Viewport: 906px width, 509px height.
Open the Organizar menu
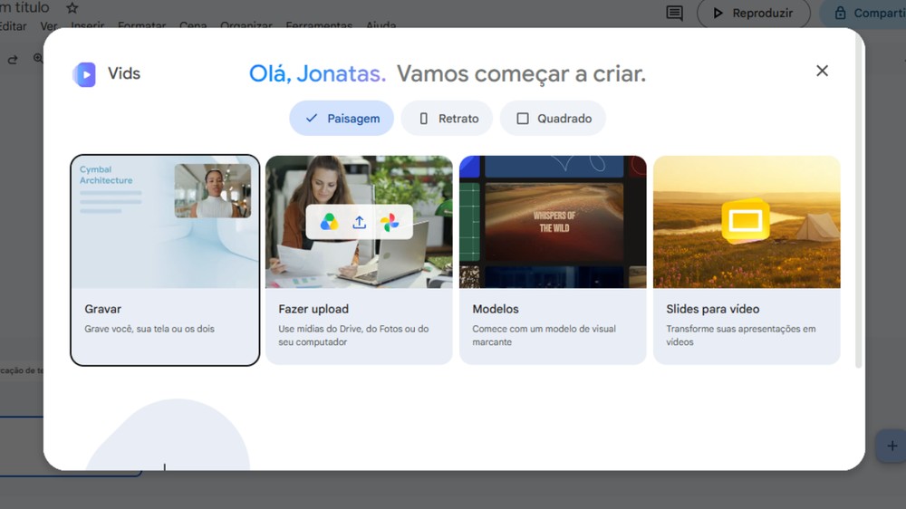click(x=246, y=25)
